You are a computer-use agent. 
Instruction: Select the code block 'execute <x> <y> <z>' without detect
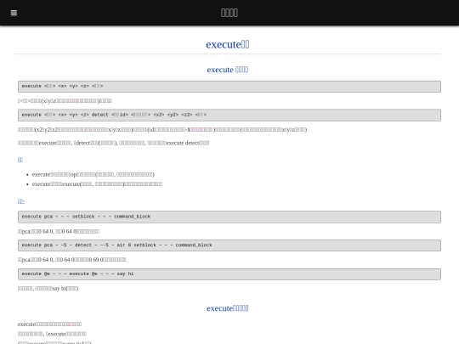pyautogui.click(x=229, y=87)
